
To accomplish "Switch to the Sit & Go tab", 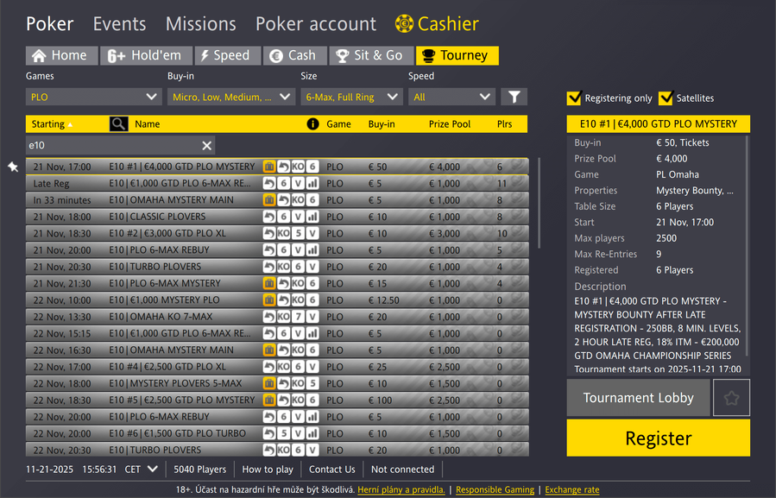I will coord(369,56).
